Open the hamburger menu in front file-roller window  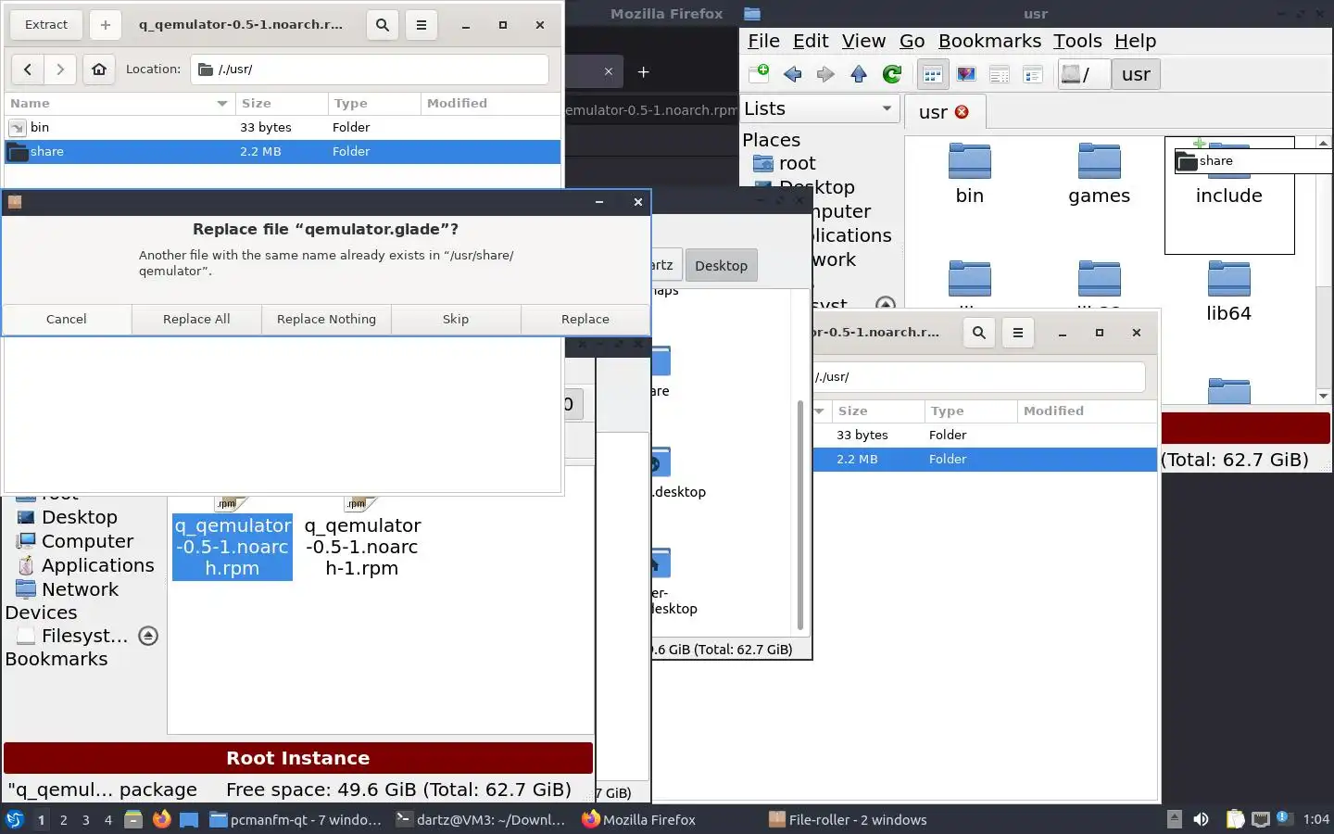click(x=422, y=25)
